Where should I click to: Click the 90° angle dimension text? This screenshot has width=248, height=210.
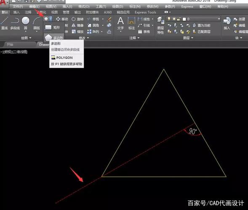[x=193, y=131]
